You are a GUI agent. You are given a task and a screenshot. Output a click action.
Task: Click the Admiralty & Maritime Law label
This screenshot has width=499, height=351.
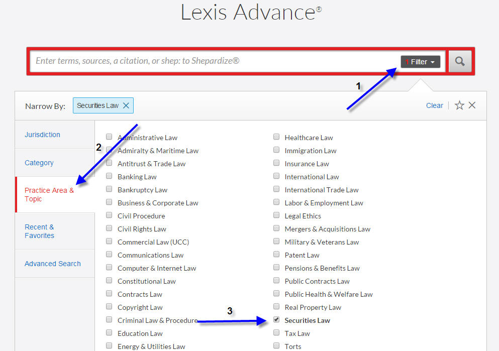coord(158,151)
